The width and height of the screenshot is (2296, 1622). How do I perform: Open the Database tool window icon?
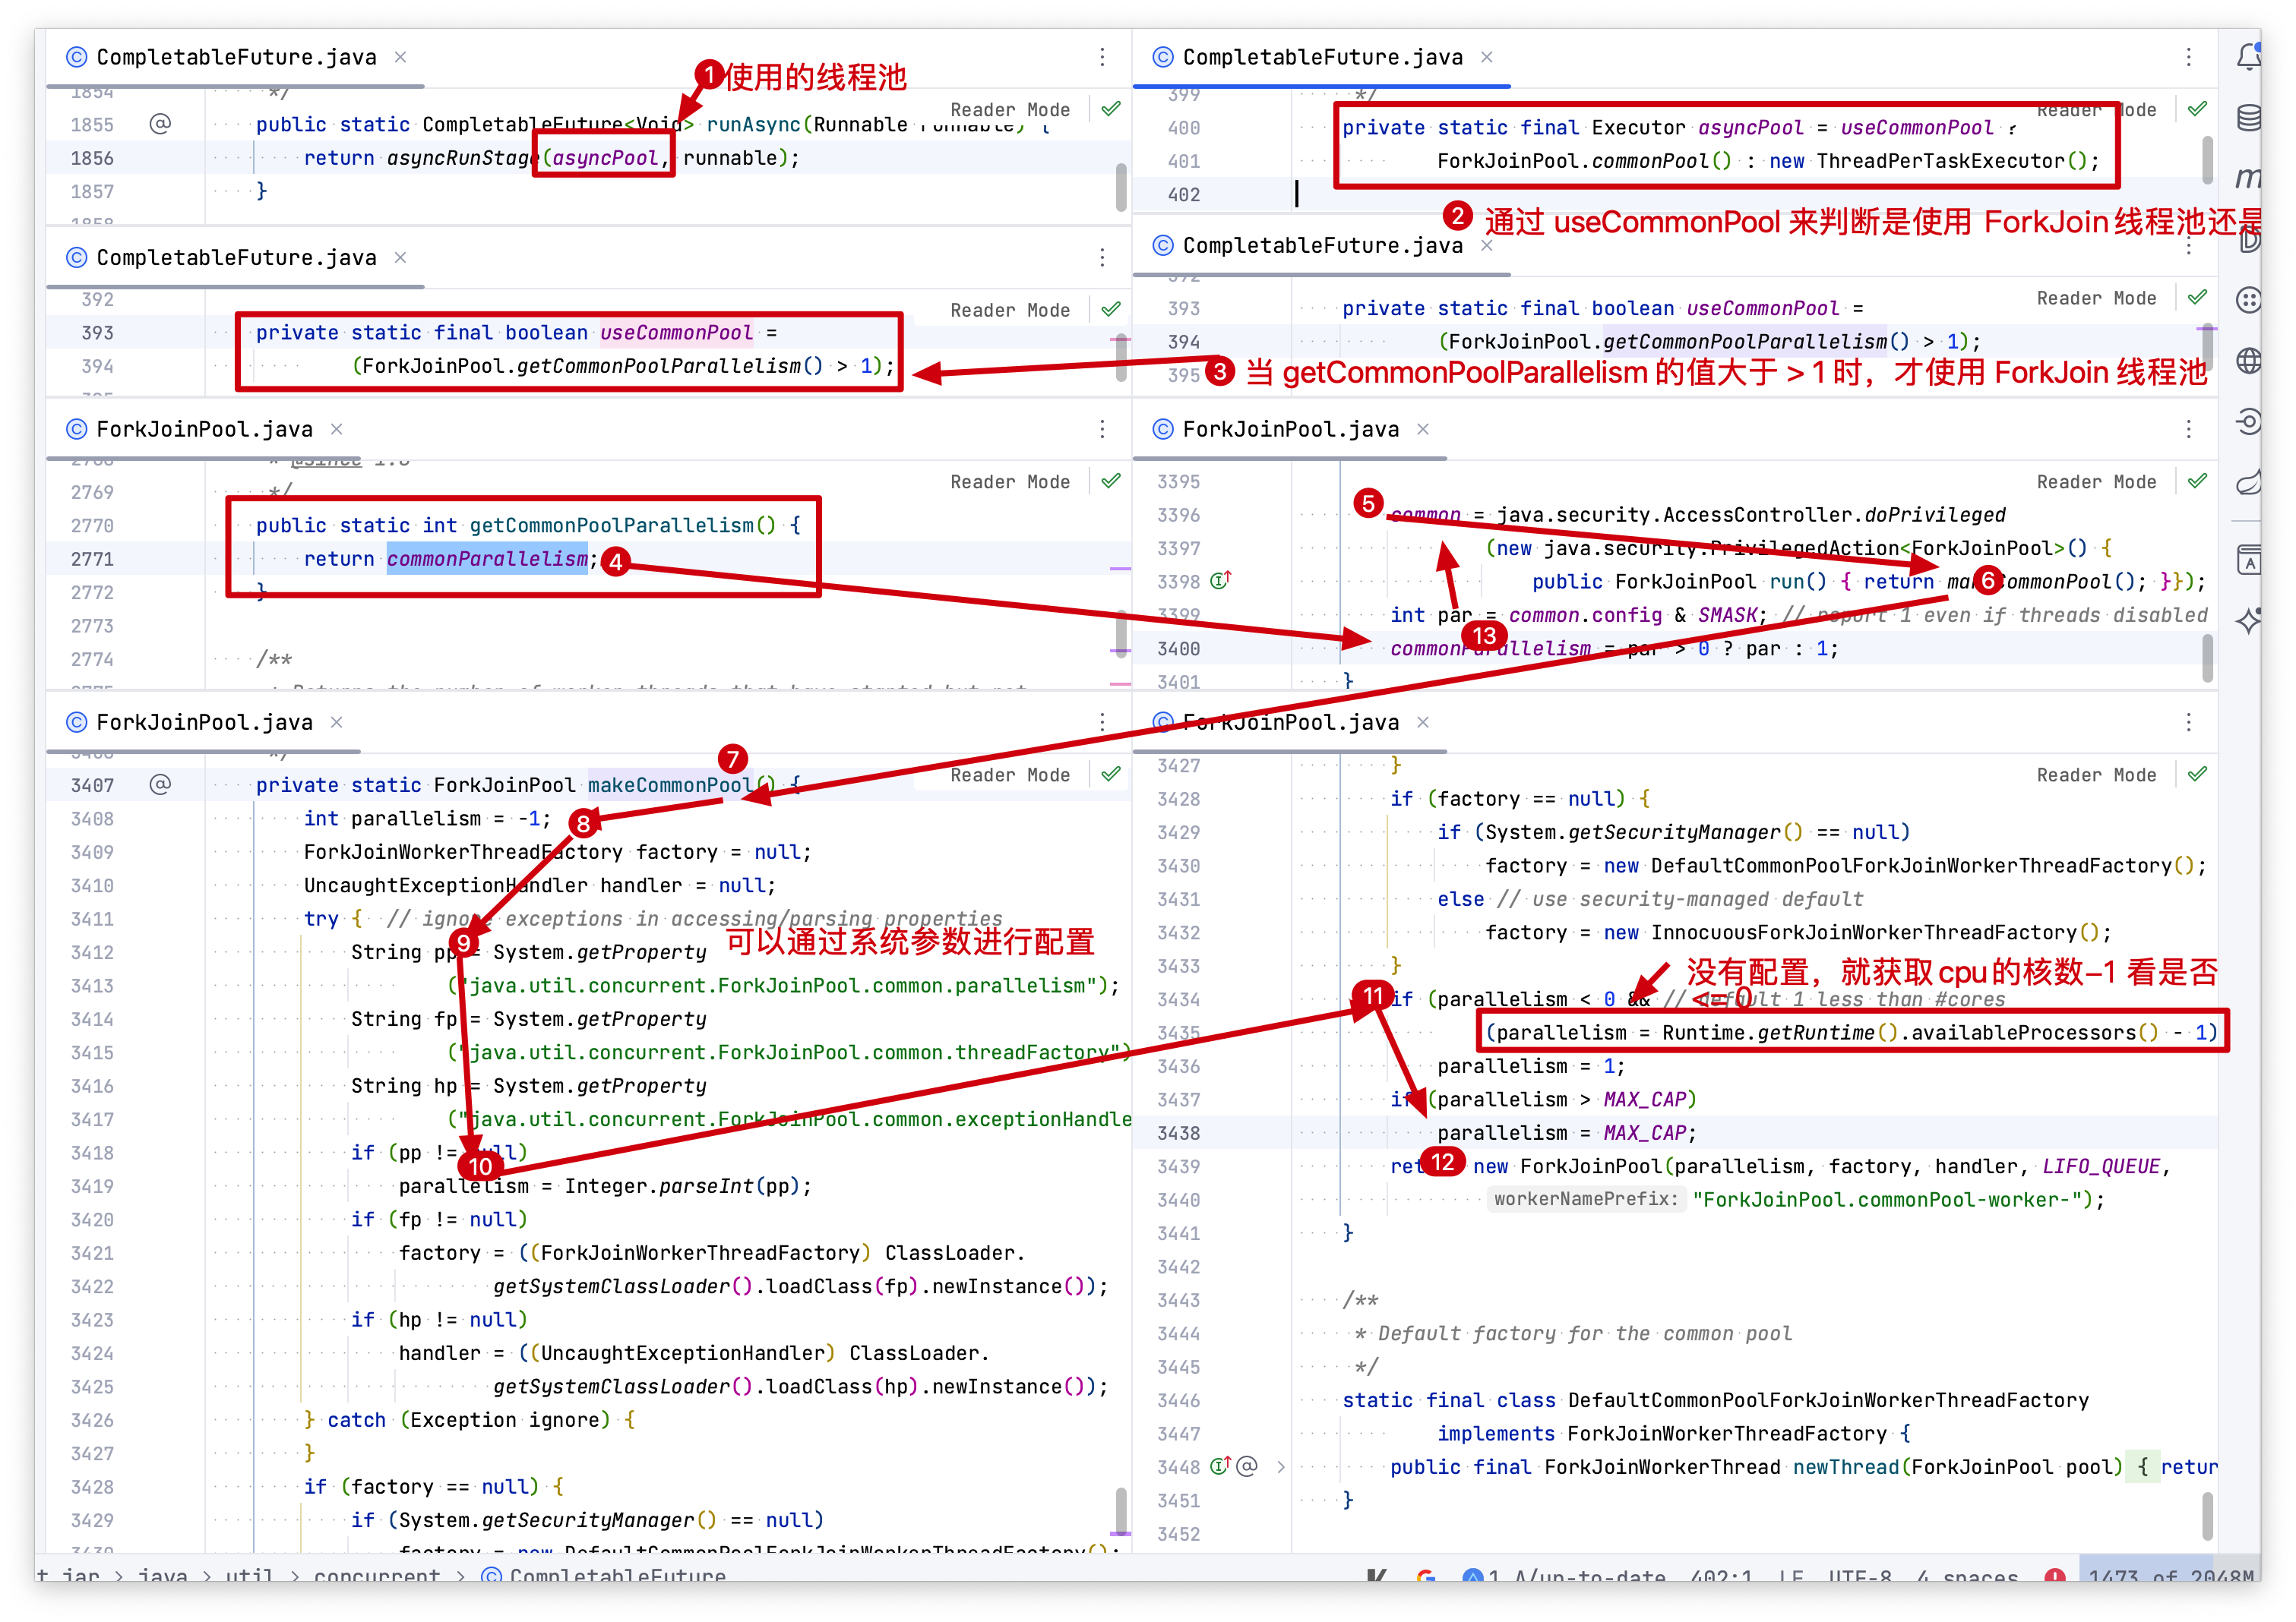2249,118
